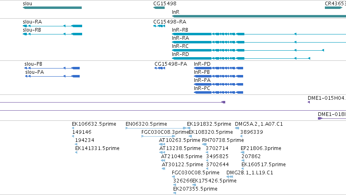346x195 pixels.
Task: Click the slou-RA transcript label
Action: point(32,22)
